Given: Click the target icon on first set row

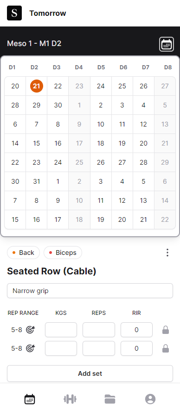Looking at the screenshot, I should coord(31,330).
